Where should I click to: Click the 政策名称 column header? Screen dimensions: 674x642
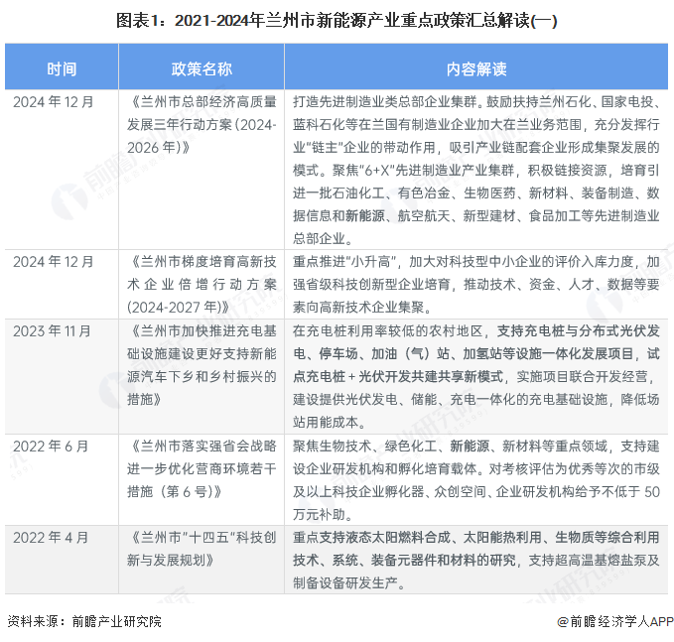(x=202, y=68)
